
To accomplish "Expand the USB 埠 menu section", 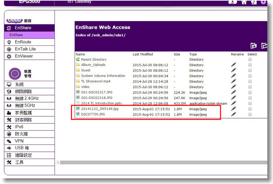I will tap(24, 148).
